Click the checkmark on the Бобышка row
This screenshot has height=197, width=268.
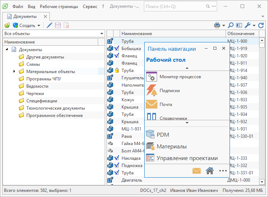coord(116,48)
